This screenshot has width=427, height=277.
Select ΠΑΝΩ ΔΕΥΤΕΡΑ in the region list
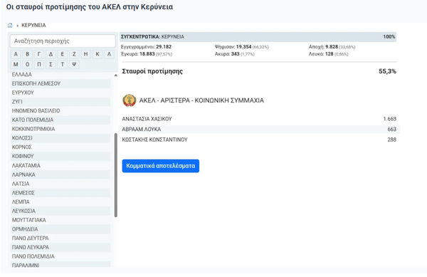(60, 239)
